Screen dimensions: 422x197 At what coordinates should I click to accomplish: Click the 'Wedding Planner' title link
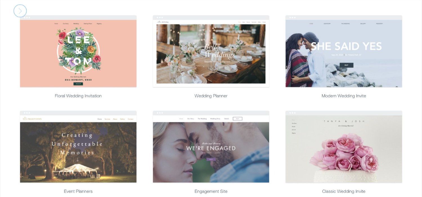(x=211, y=96)
